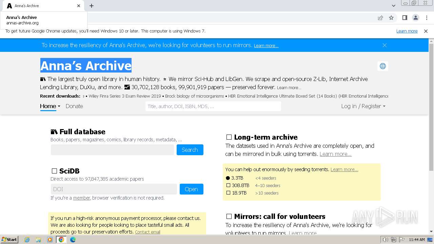
Task: Click the language globe icon
Action: (x=383, y=66)
